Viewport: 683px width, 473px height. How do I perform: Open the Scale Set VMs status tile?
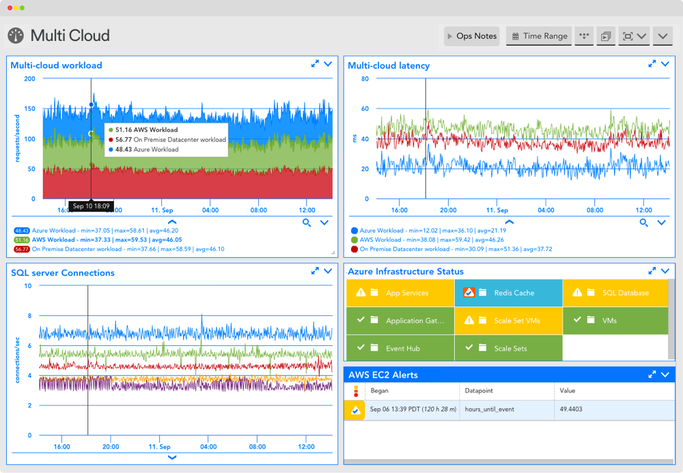(x=508, y=321)
